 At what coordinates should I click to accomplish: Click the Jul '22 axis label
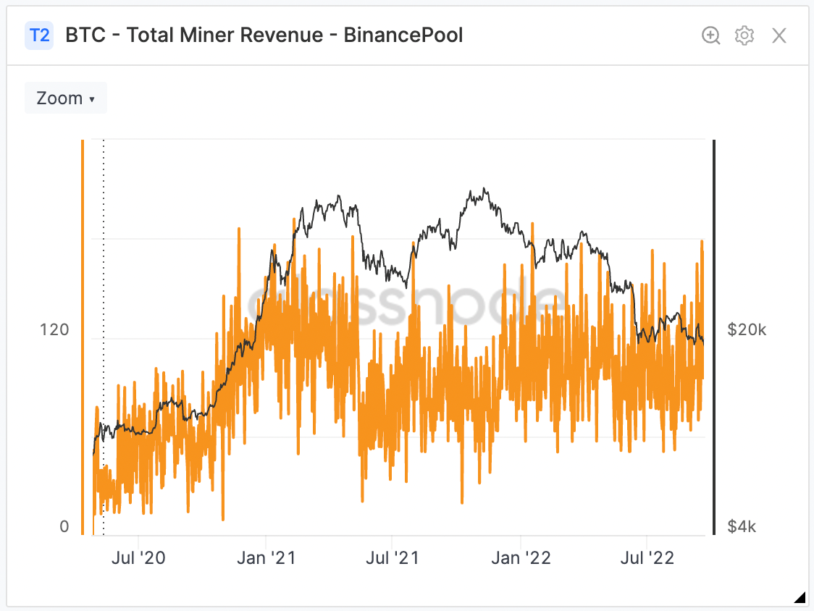click(647, 558)
